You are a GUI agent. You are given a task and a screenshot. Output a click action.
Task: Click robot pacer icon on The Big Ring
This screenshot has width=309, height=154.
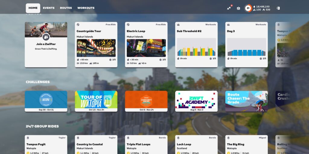[229, 138]
